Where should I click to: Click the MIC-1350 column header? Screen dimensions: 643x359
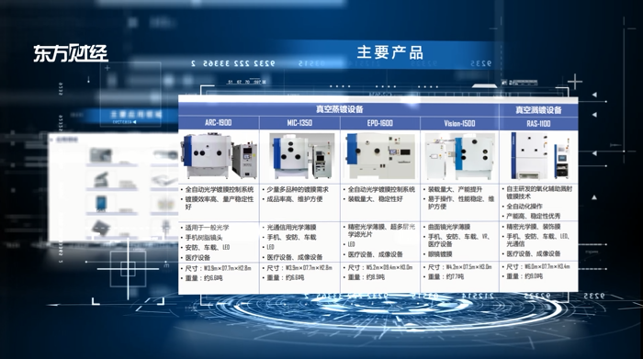(x=299, y=122)
